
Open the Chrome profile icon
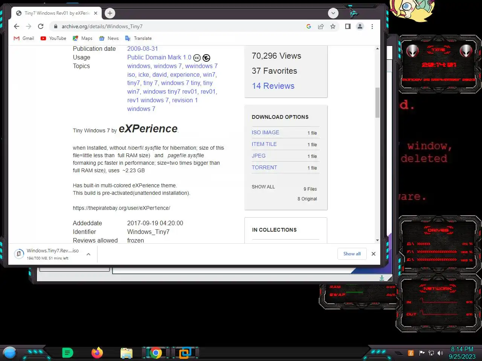pyautogui.click(x=360, y=26)
